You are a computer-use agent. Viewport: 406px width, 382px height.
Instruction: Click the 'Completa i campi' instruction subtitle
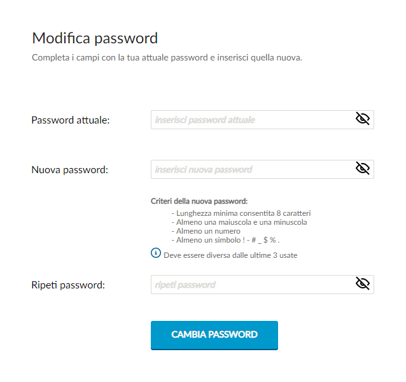(167, 57)
